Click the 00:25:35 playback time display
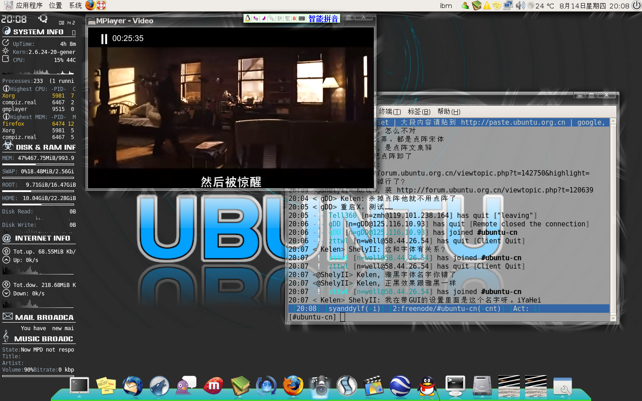Screen dimensions: 642x401 128,38
